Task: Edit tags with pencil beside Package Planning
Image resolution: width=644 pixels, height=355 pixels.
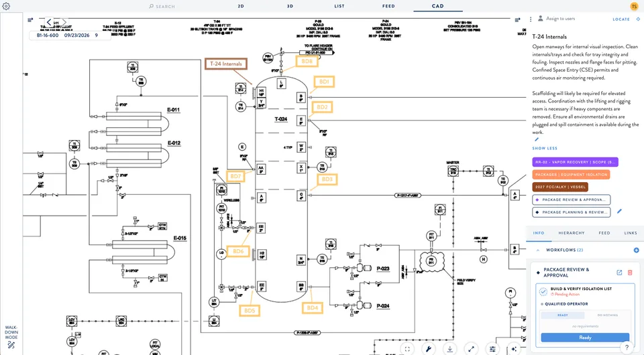Action: click(x=619, y=212)
